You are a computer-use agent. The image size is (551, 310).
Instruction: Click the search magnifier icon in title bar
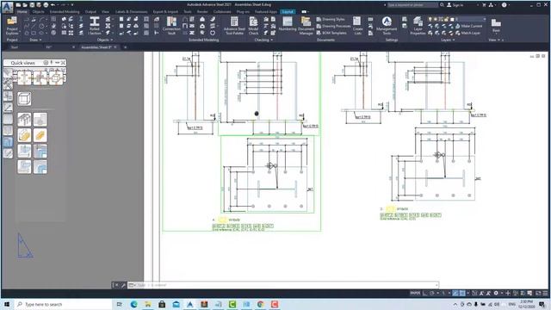point(442,5)
